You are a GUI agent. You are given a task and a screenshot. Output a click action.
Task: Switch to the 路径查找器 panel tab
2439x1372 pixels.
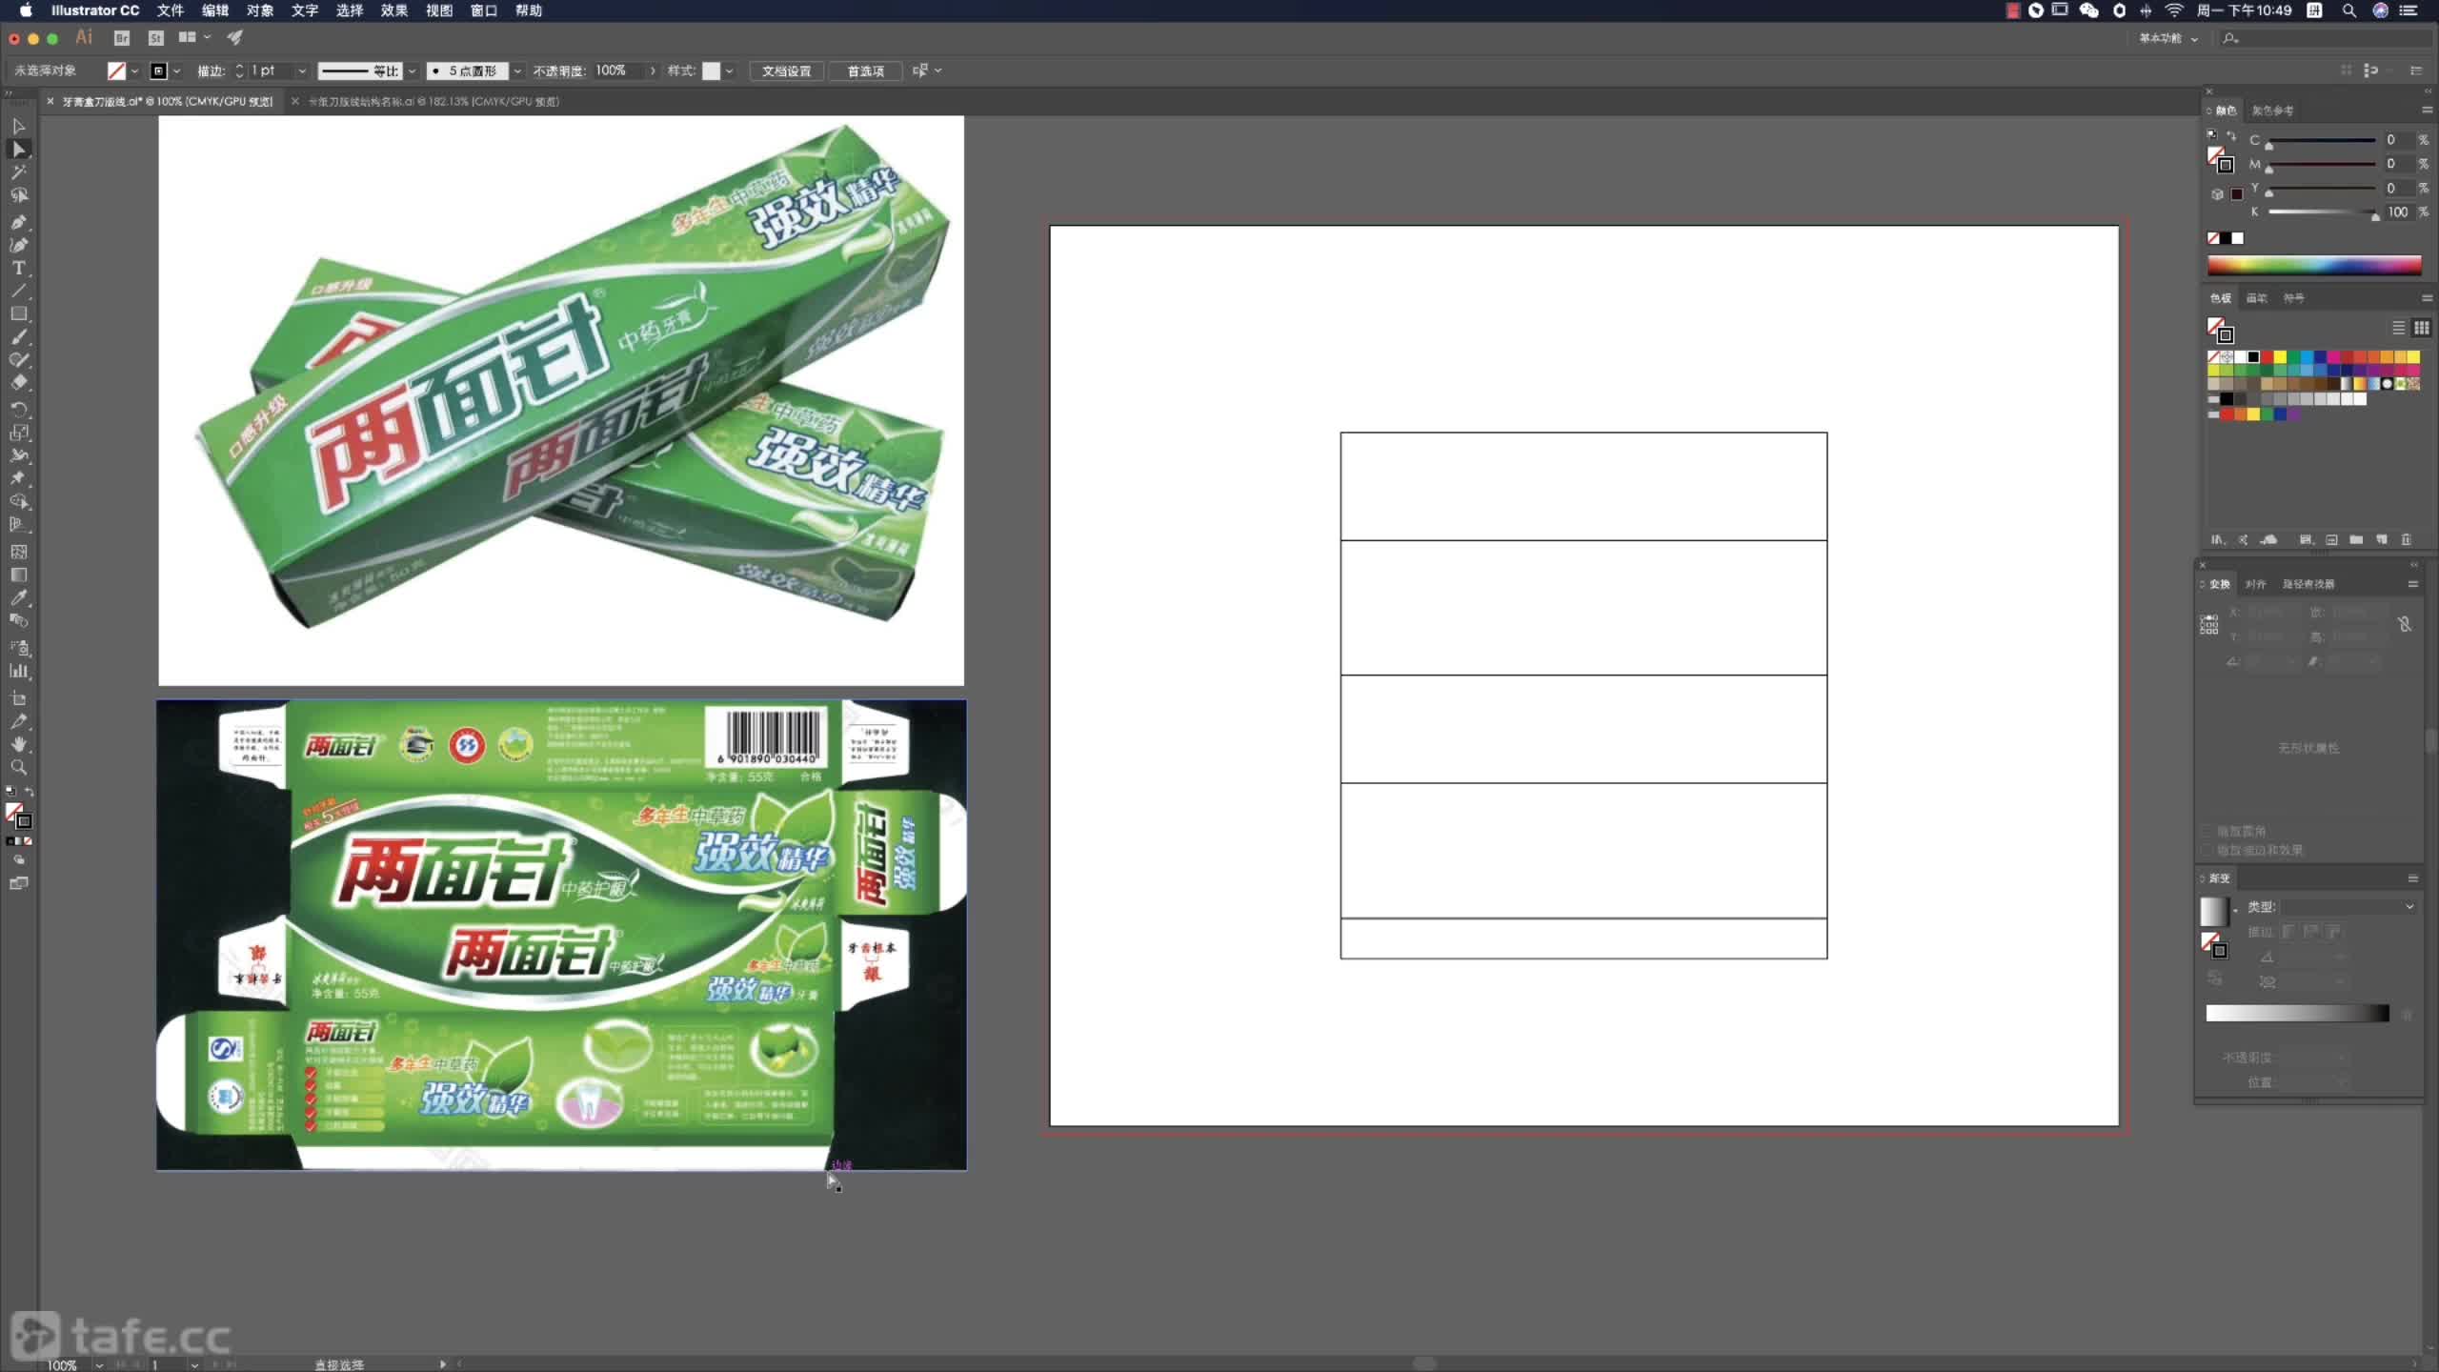(2308, 584)
